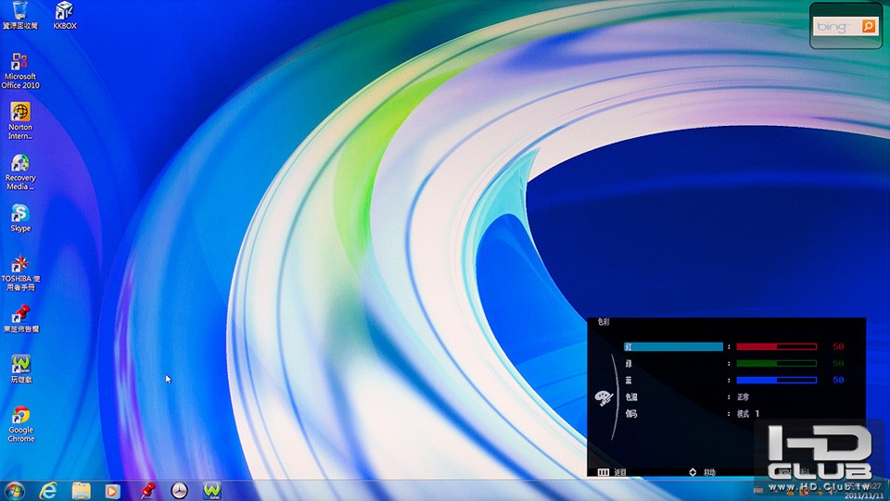This screenshot has height=501, width=890.
Task: Open the Recycle Bin desktop icon
Action: coord(19,16)
